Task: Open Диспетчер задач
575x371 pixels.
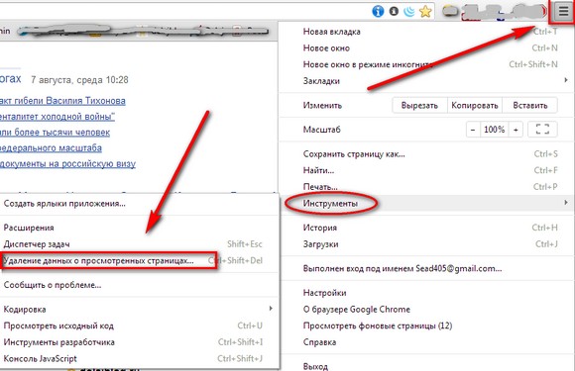Action: 139,244
